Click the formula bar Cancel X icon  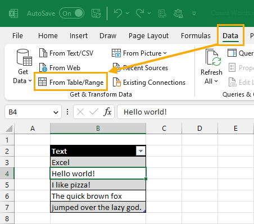tap(80, 112)
